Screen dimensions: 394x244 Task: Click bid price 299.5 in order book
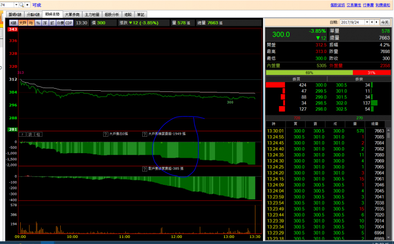[321, 91]
